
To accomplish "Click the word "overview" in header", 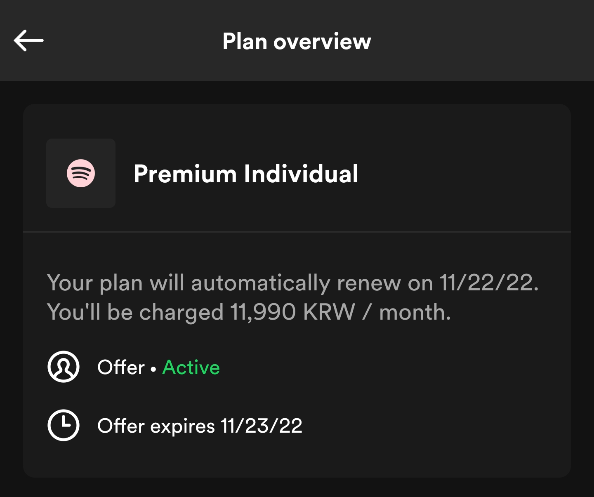I will click(x=322, y=42).
